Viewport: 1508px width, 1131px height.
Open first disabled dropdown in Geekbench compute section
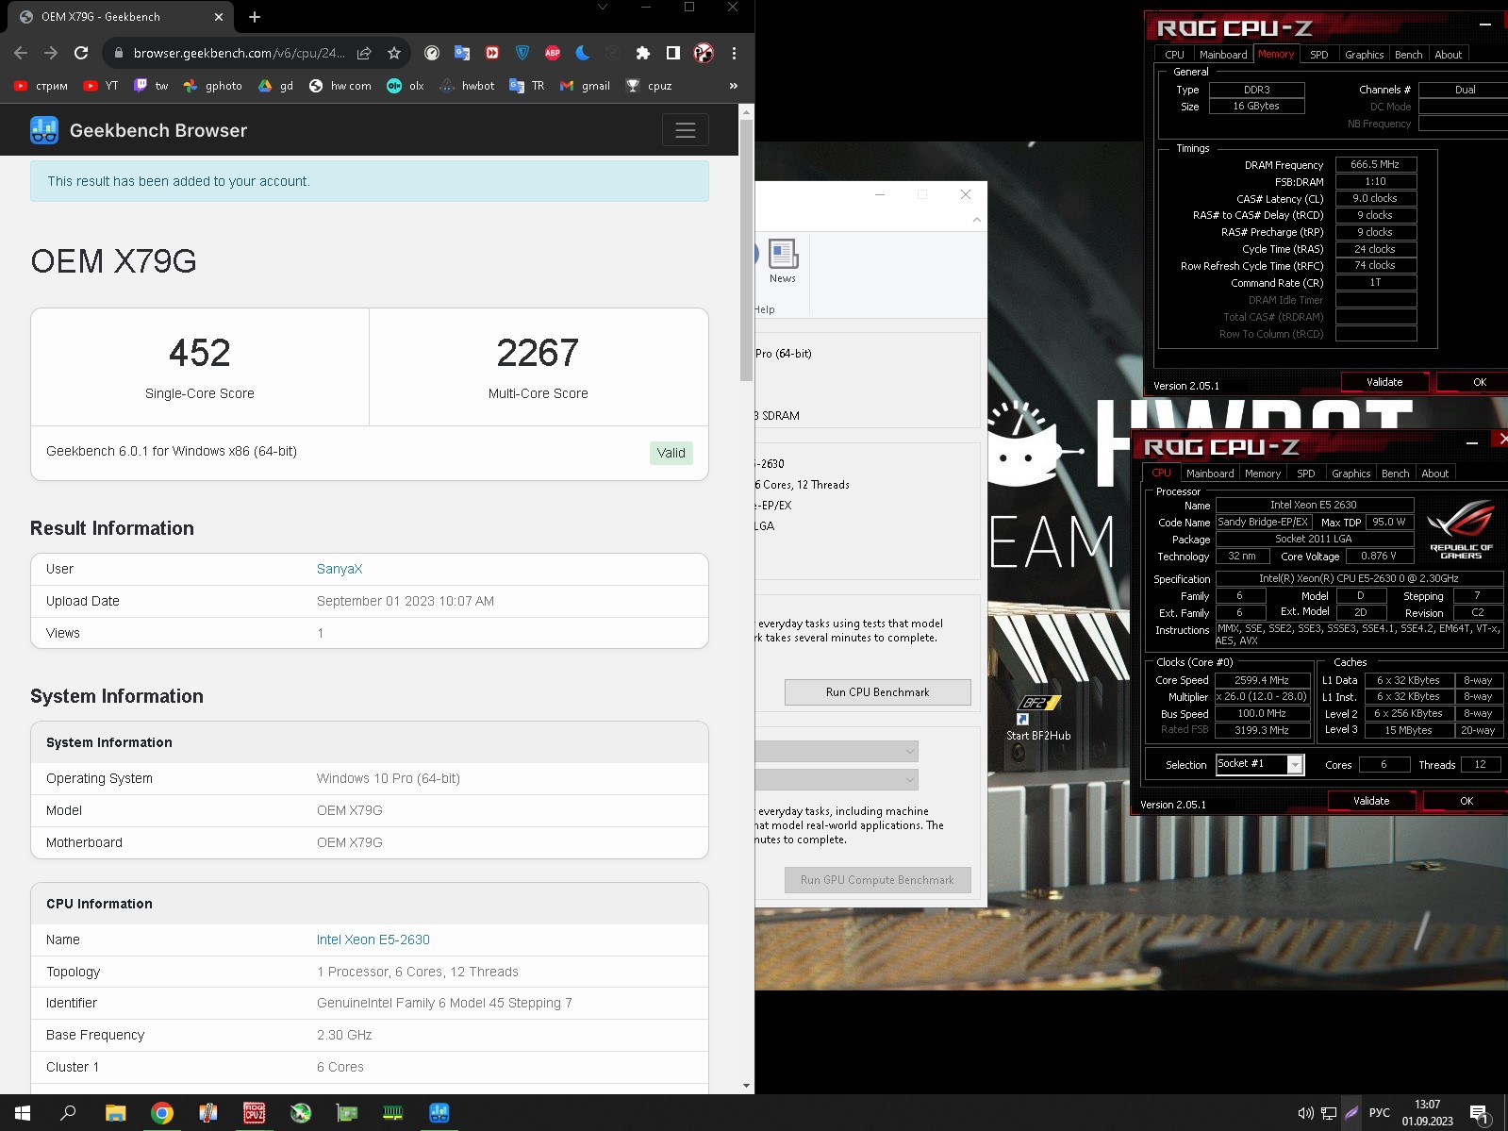[x=837, y=751]
